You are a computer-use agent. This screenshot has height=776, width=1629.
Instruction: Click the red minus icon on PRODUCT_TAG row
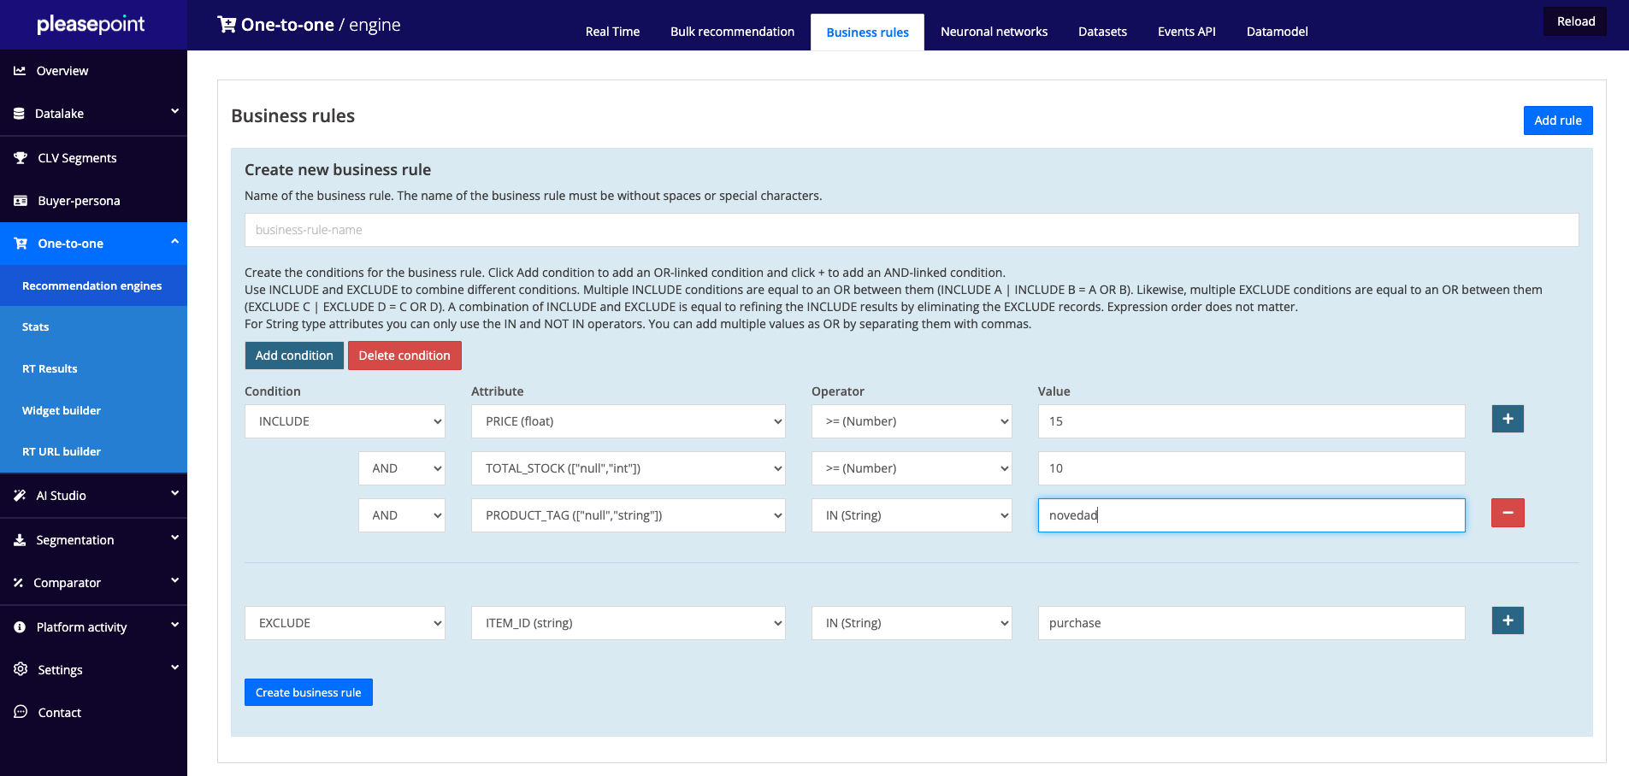tap(1508, 513)
